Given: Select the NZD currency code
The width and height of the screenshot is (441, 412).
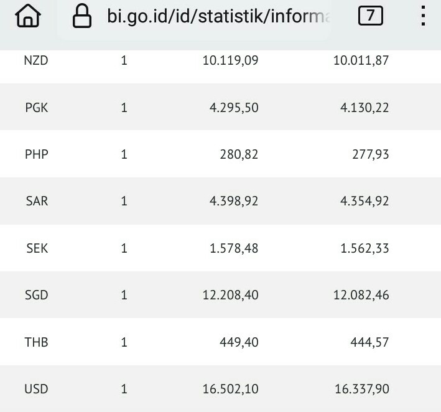Looking at the screenshot, I should click(36, 60).
